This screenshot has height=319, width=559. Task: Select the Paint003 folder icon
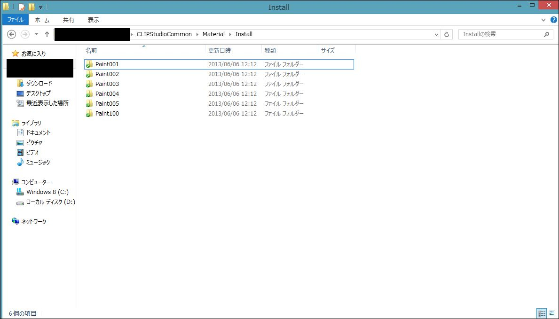pos(89,84)
